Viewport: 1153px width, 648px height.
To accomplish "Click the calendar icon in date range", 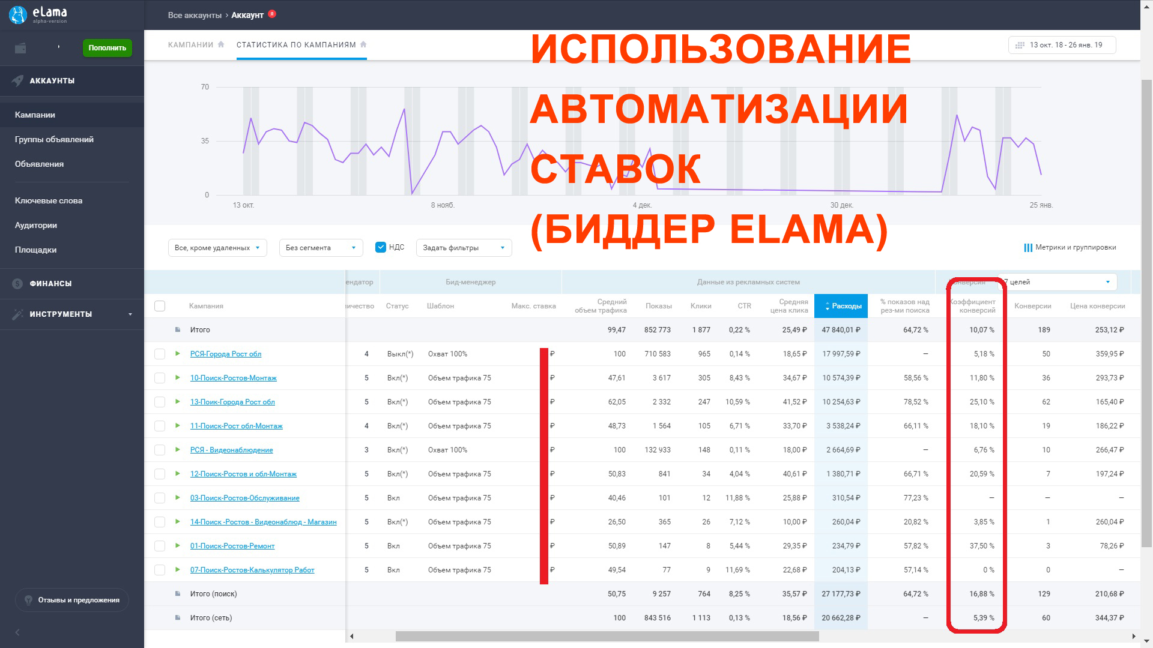I will coord(1020,45).
